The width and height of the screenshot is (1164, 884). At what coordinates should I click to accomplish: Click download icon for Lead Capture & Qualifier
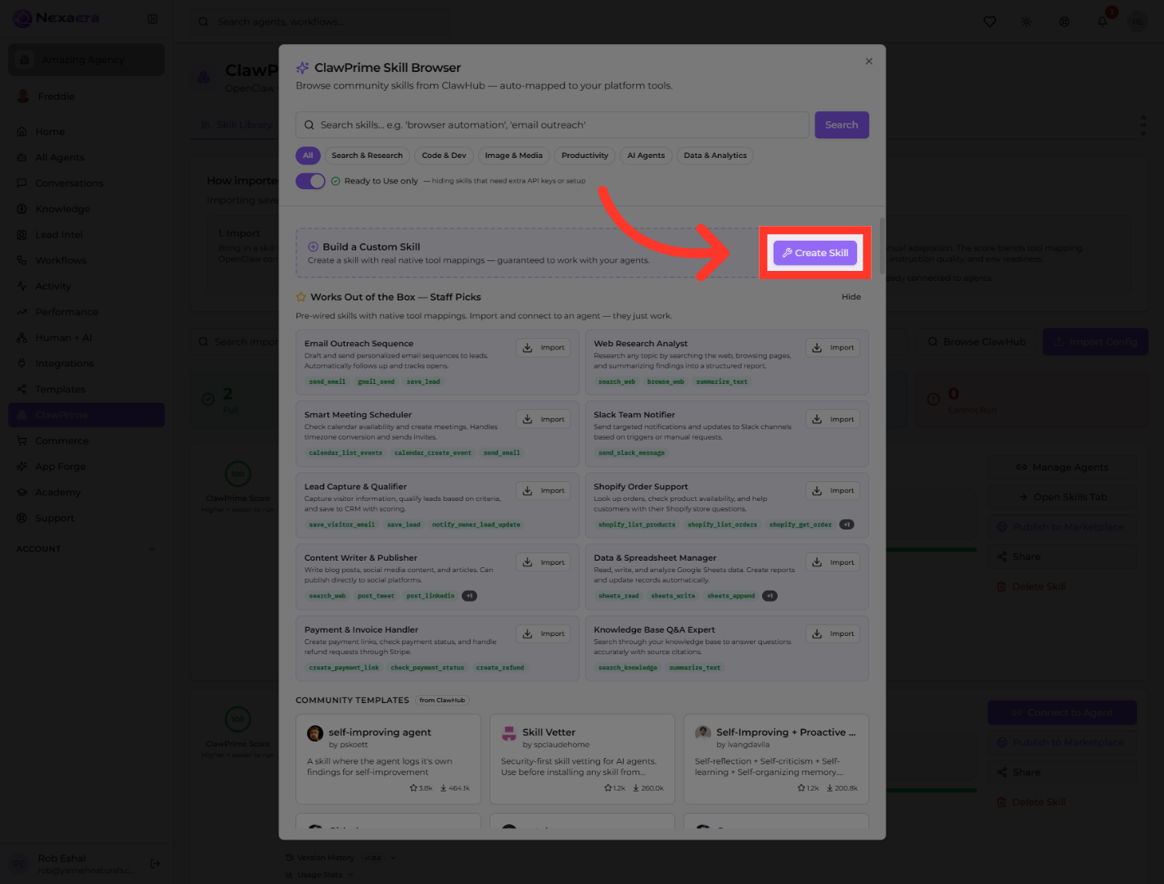pyautogui.click(x=528, y=490)
